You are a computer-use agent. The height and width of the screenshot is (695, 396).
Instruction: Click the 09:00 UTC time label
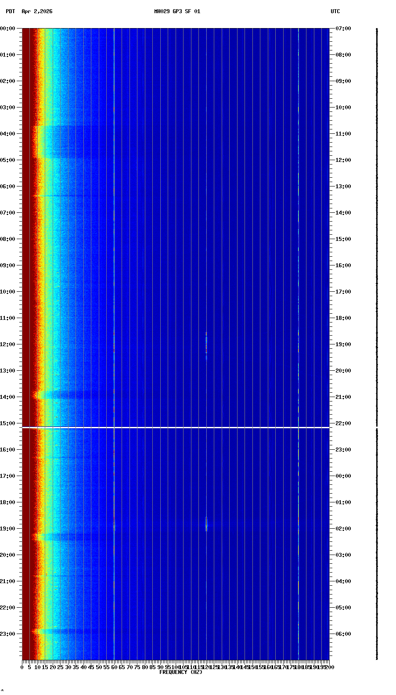[x=343, y=81]
